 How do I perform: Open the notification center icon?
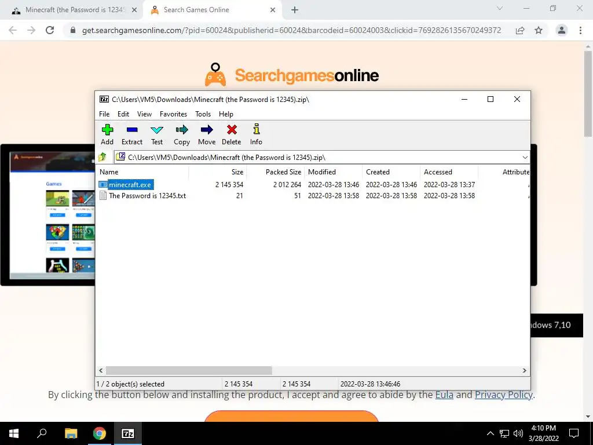574,433
